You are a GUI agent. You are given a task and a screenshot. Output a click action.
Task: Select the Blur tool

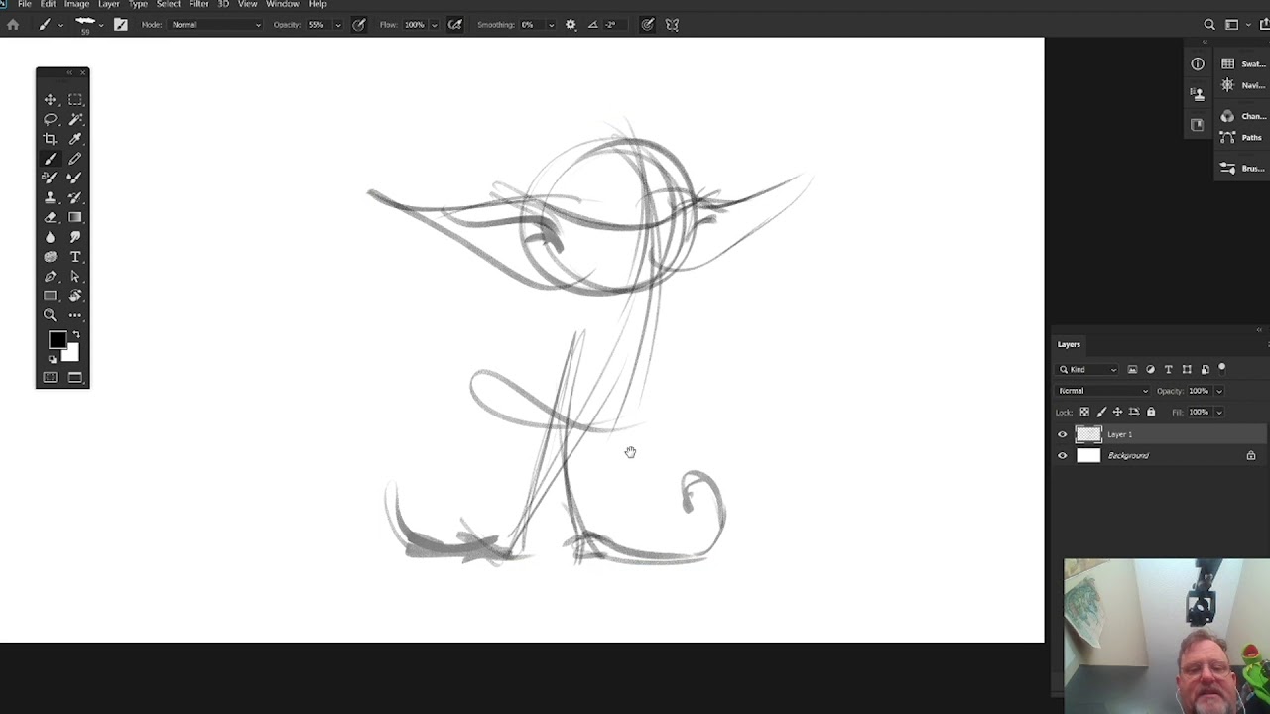point(50,237)
